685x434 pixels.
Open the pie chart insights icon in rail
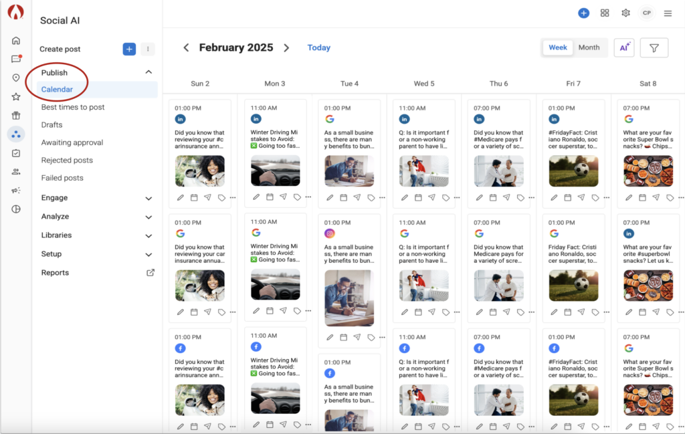16,209
